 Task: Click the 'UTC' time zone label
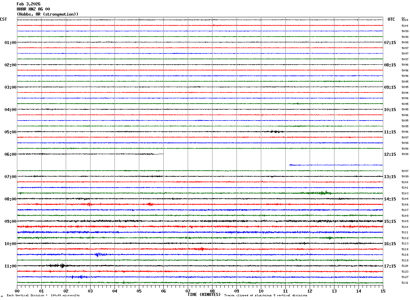coord(391,19)
